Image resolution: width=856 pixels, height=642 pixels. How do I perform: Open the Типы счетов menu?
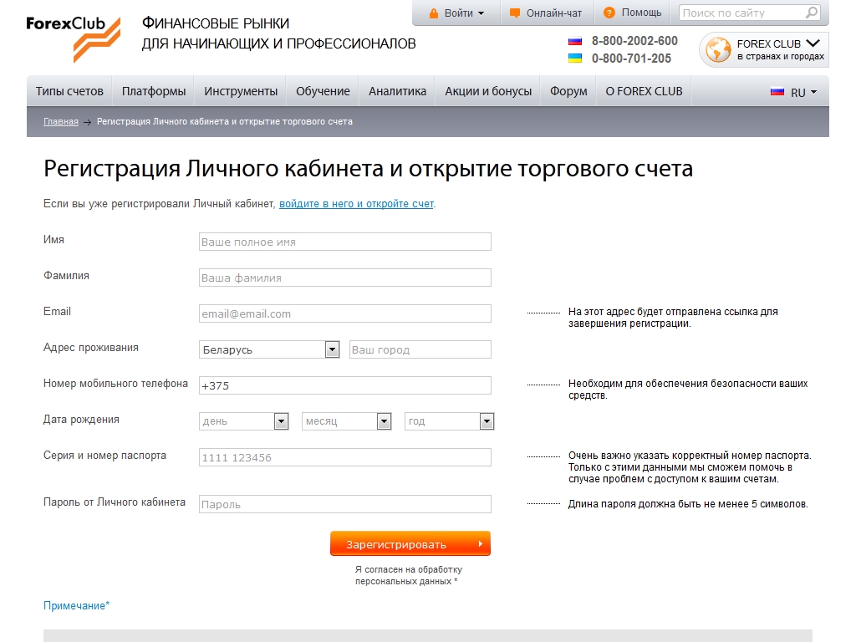(69, 91)
